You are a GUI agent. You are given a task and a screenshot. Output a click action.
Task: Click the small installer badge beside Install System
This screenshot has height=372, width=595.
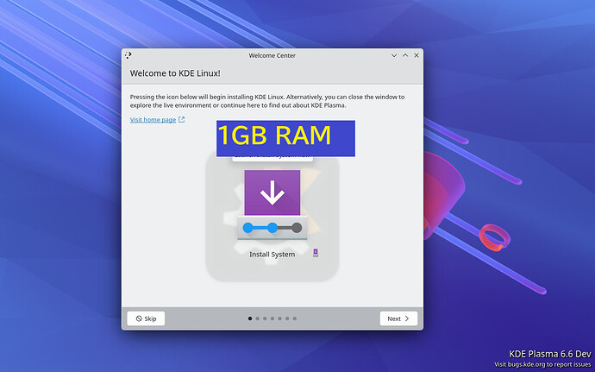click(316, 253)
